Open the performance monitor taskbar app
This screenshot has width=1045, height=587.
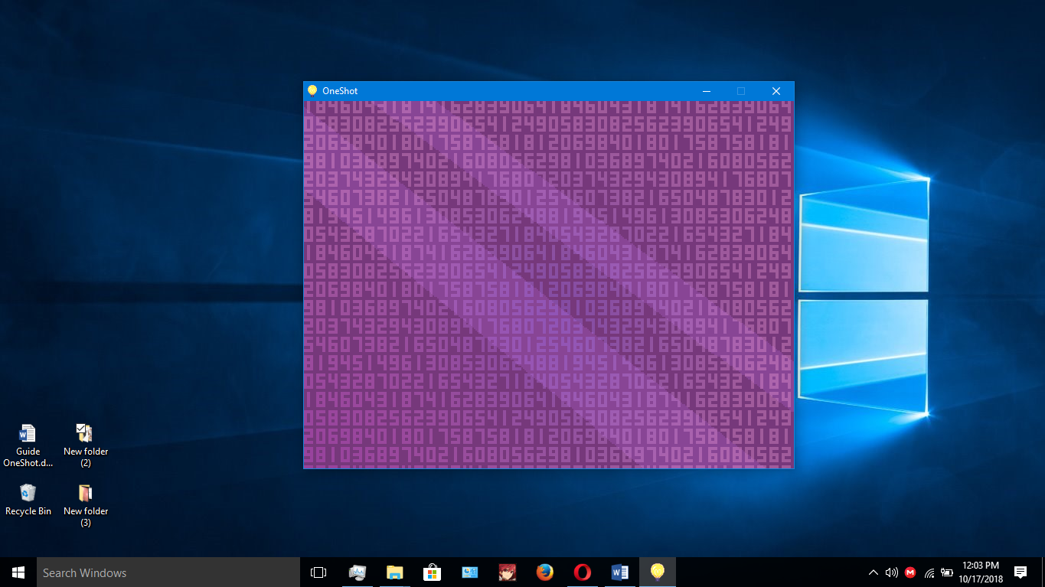[357, 572]
